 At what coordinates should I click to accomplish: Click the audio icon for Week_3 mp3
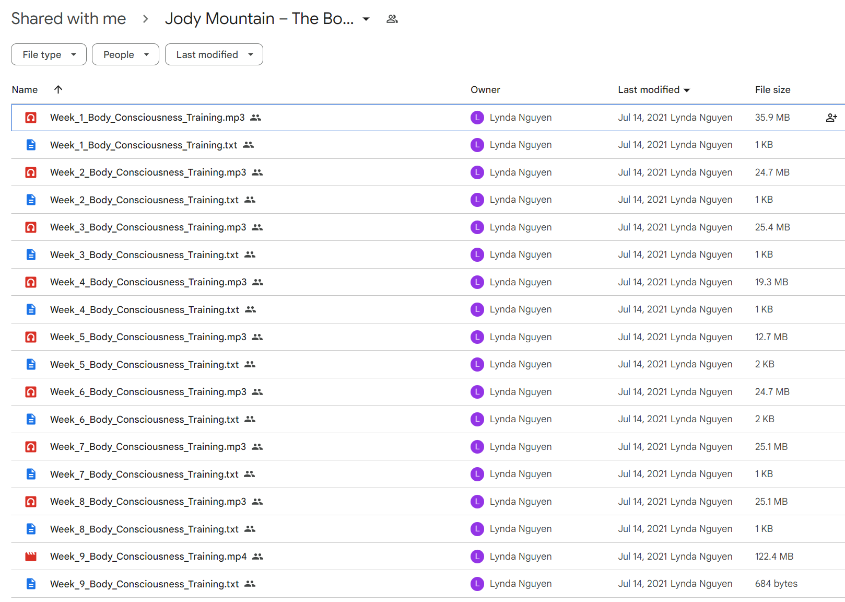click(x=31, y=227)
